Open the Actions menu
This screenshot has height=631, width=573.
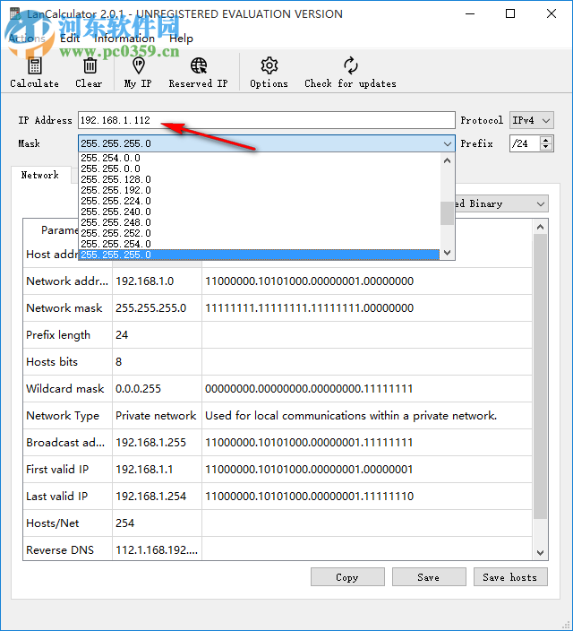coord(27,39)
